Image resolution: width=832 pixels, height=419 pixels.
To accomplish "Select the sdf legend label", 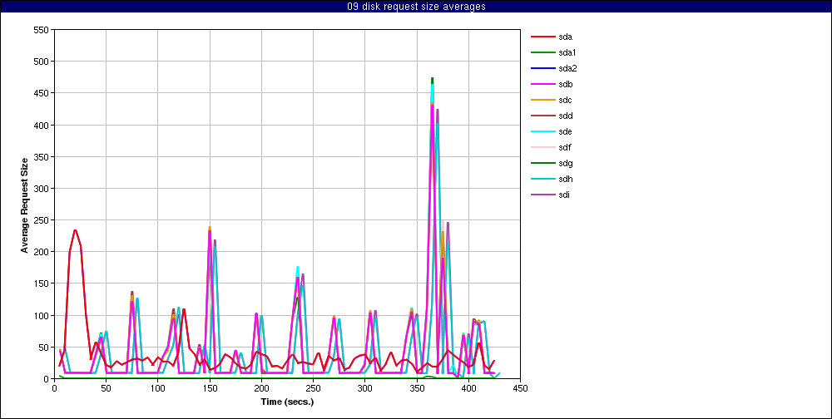I will [565, 147].
